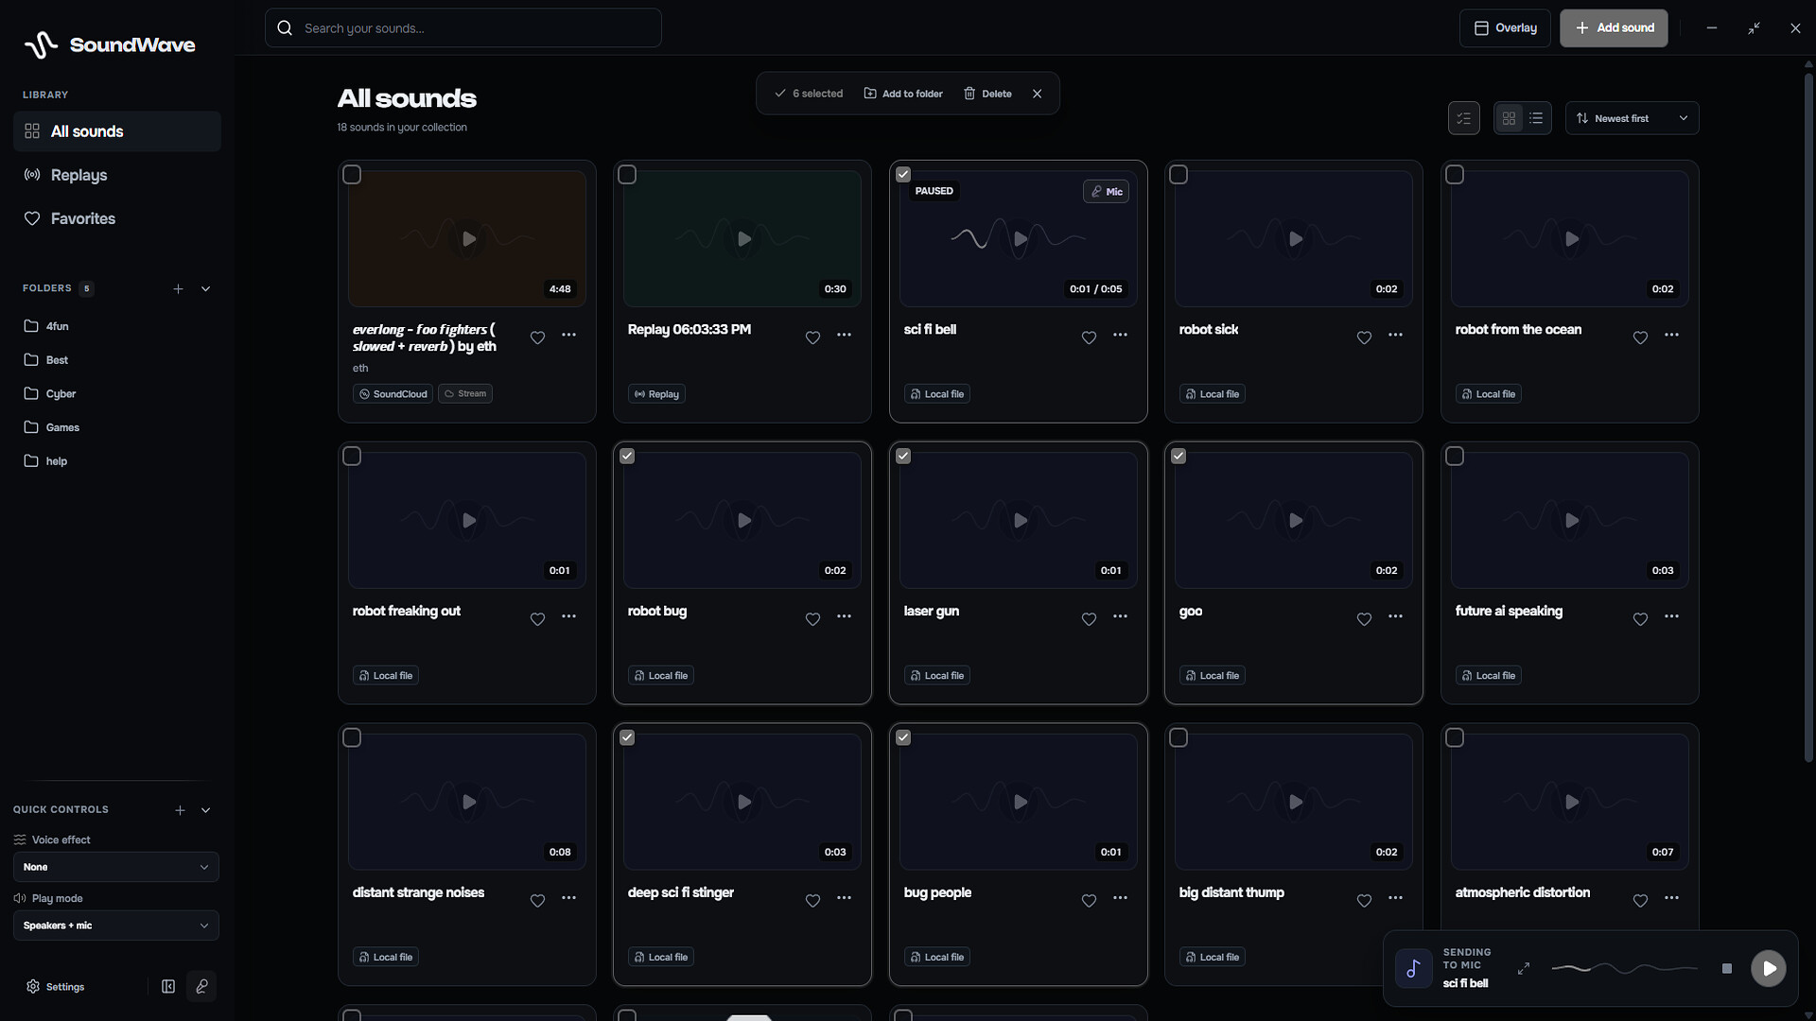The image size is (1816, 1021).
Task: Switch to list view layout
Action: pyautogui.click(x=1536, y=118)
